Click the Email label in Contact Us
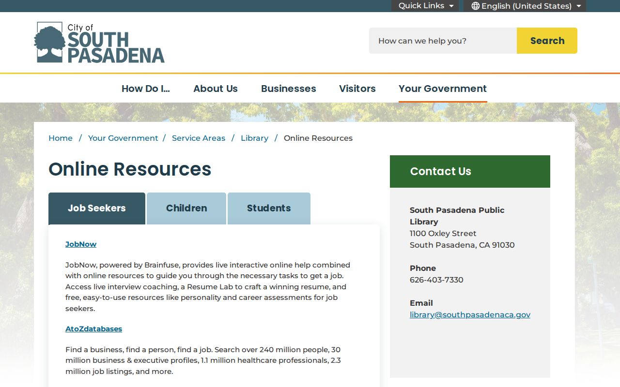The image size is (620, 387). coord(421,303)
